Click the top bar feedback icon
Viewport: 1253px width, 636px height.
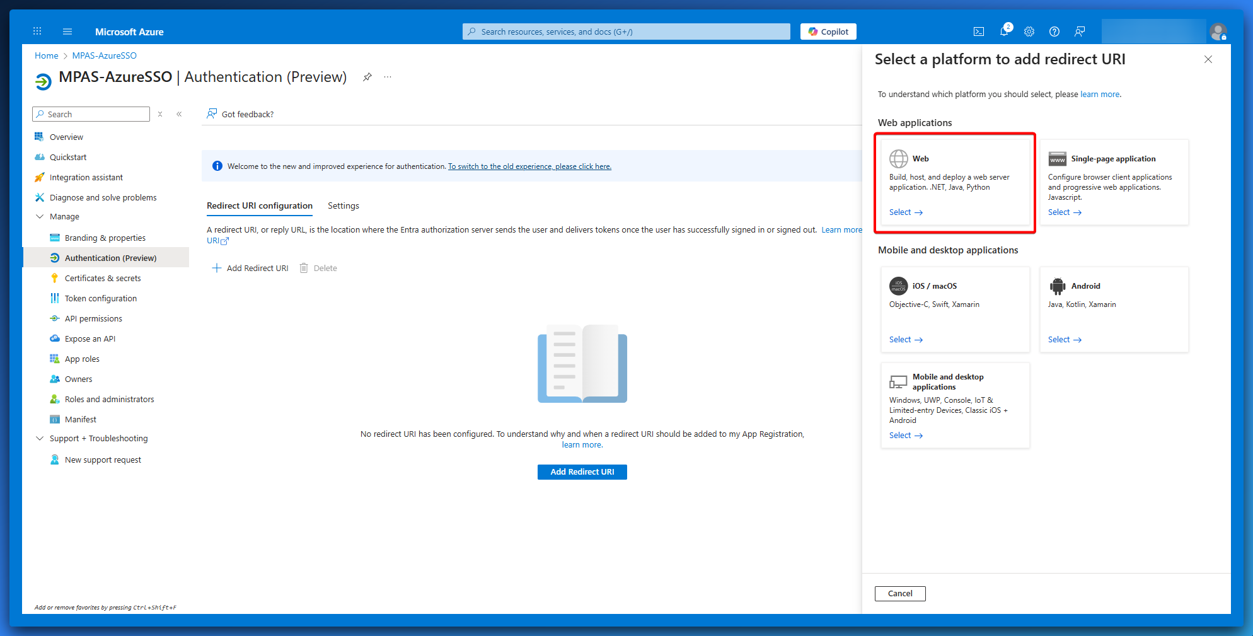(1080, 32)
